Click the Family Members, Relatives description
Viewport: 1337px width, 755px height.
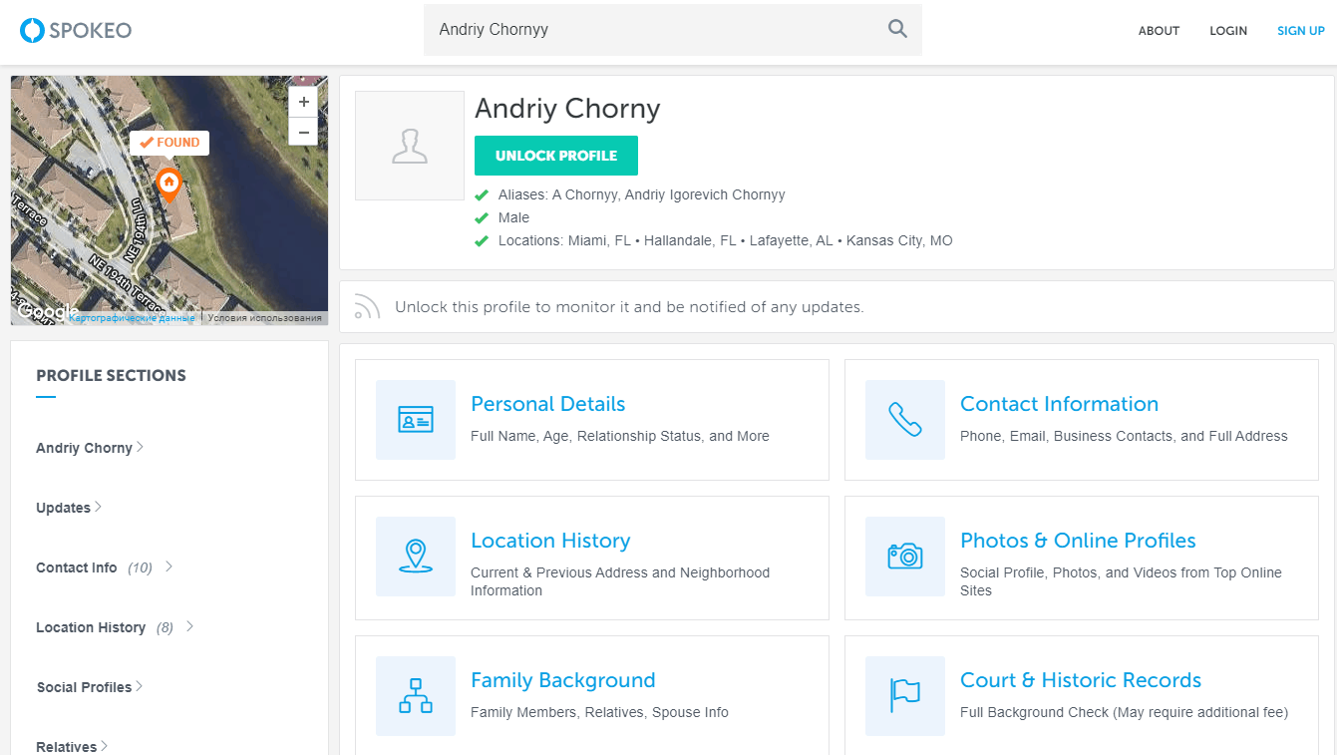tap(599, 712)
